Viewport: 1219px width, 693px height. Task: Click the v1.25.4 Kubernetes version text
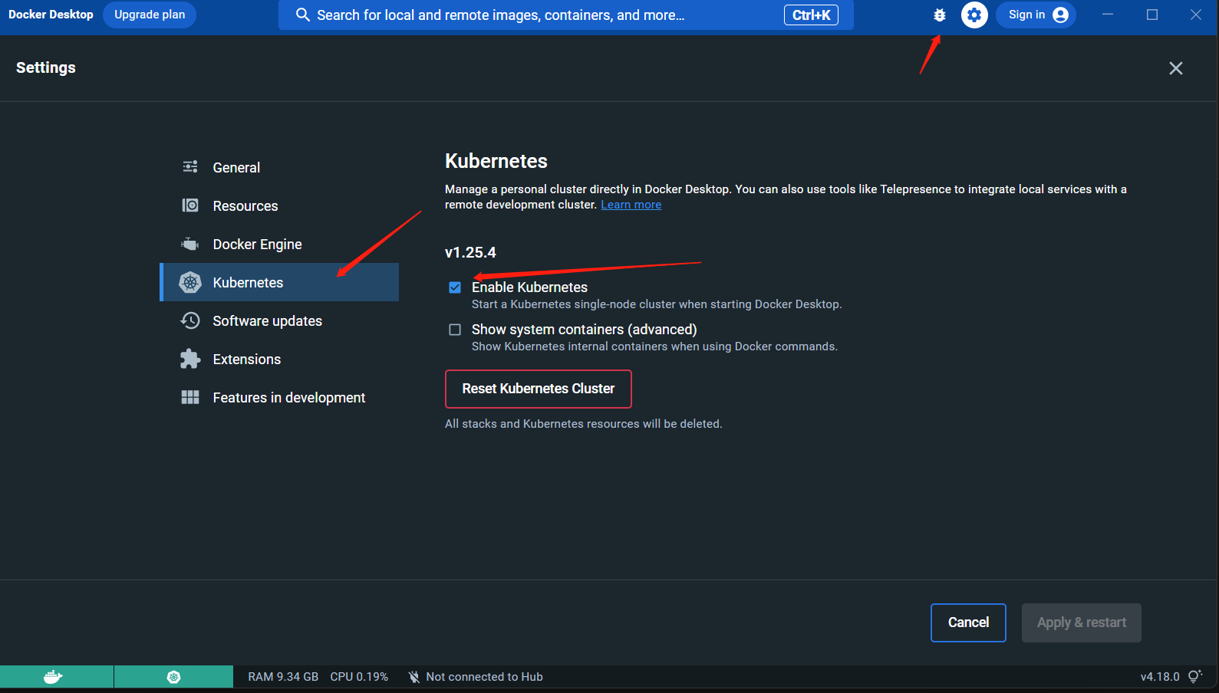click(x=470, y=252)
